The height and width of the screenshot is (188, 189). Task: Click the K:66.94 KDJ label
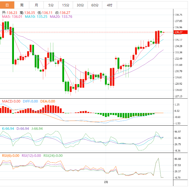click(8, 129)
